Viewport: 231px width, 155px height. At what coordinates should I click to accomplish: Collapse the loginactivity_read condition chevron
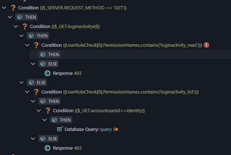(x=27, y=45)
